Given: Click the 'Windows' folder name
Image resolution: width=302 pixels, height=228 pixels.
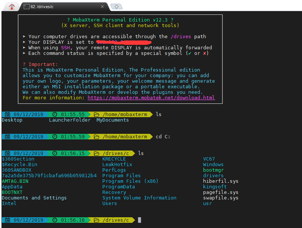Looking at the screenshot, I should pos(213,165).
